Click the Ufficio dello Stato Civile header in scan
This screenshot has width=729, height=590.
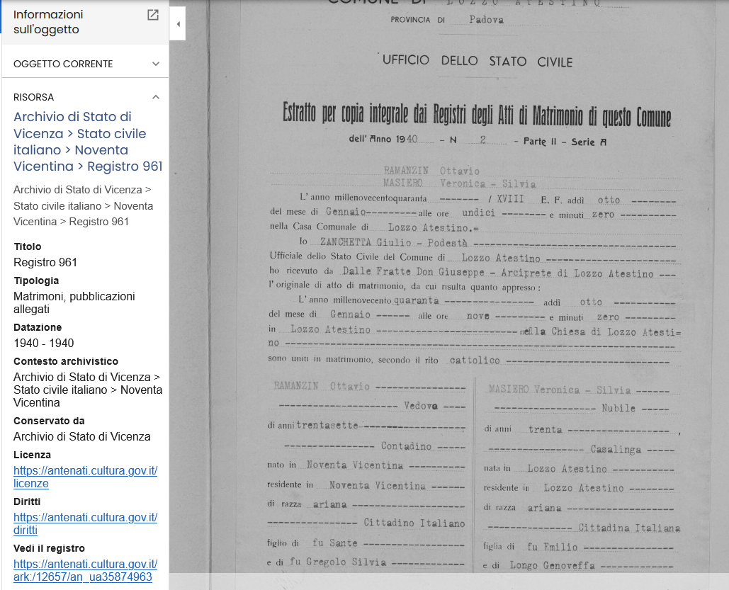click(x=477, y=61)
